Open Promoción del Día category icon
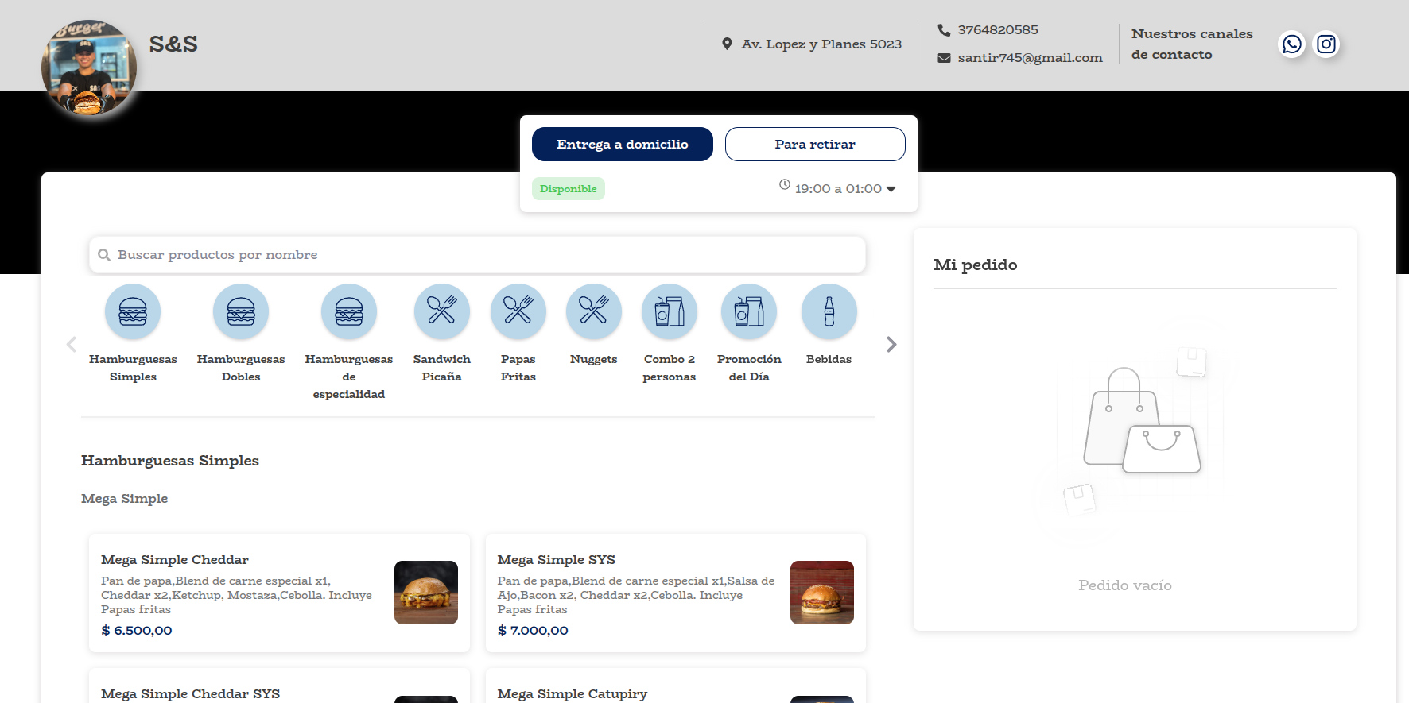Viewport: 1409px width, 703px height. [x=749, y=311]
